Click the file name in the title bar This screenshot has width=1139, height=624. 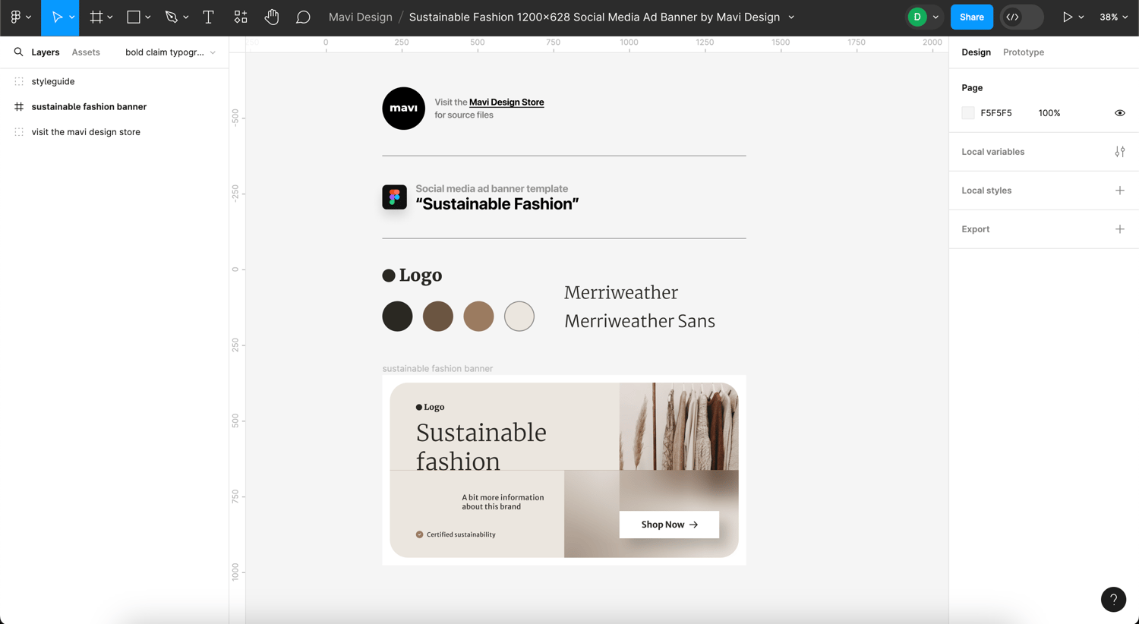[x=595, y=17]
